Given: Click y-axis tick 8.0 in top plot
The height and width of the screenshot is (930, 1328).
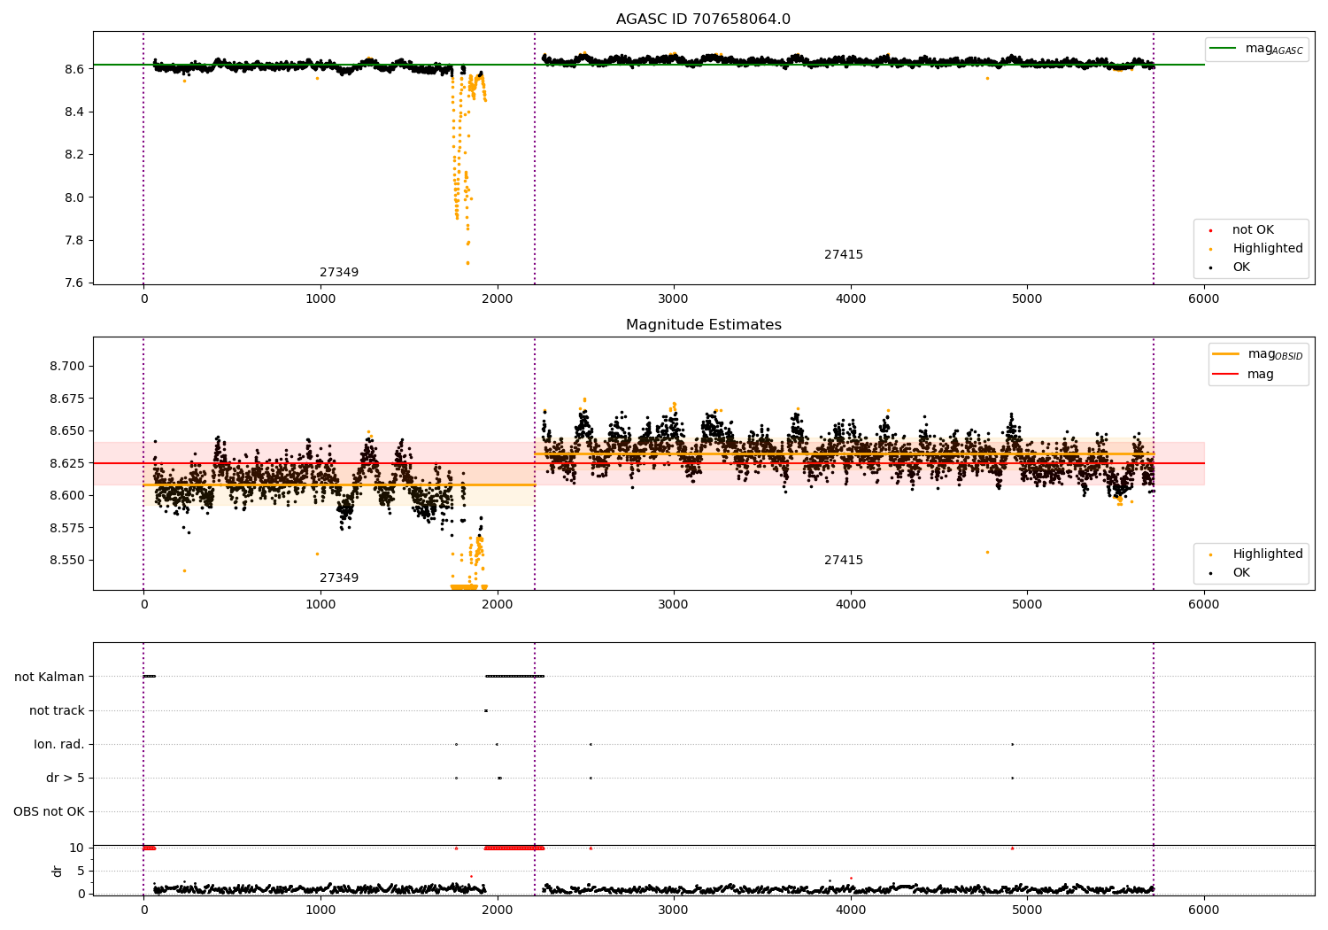Looking at the screenshot, I should (x=74, y=198).
